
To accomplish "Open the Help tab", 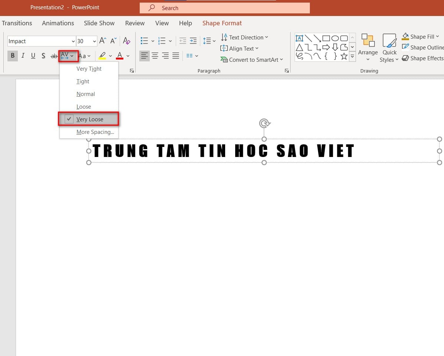I will (185, 23).
